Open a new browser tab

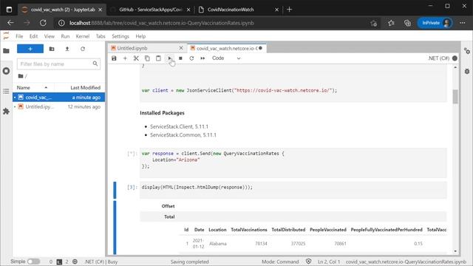click(x=289, y=10)
